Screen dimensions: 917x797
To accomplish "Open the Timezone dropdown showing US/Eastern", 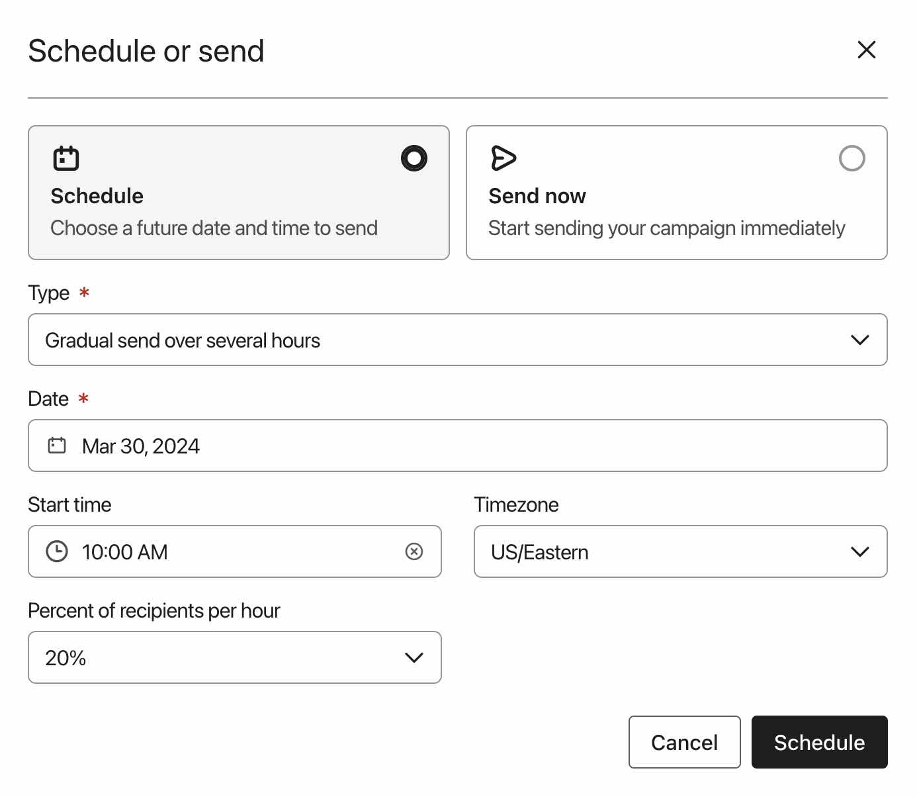I will coord(680,551).
